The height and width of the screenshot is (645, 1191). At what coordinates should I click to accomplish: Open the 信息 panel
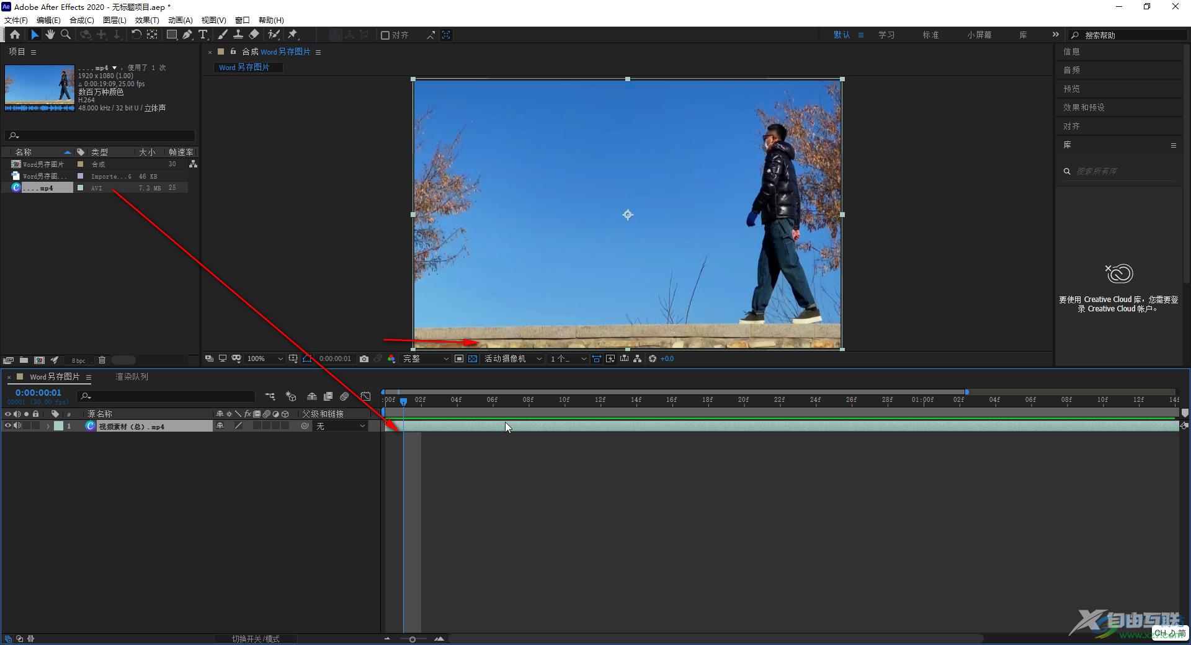click(x=1071, y=51)
